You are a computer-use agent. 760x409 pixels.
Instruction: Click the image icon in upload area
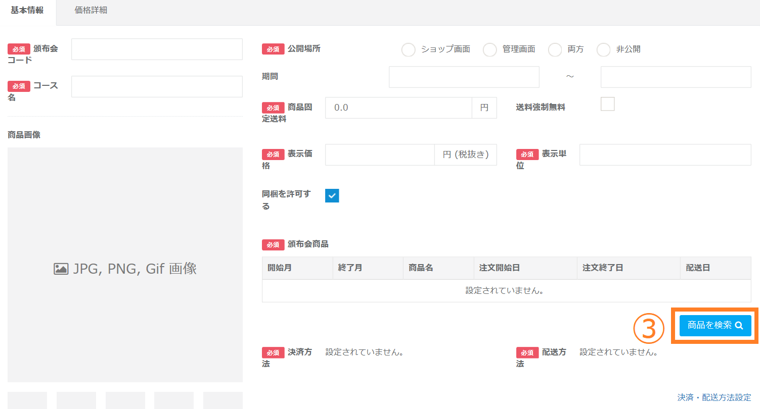pyautogui.click(x=61, y=269)
